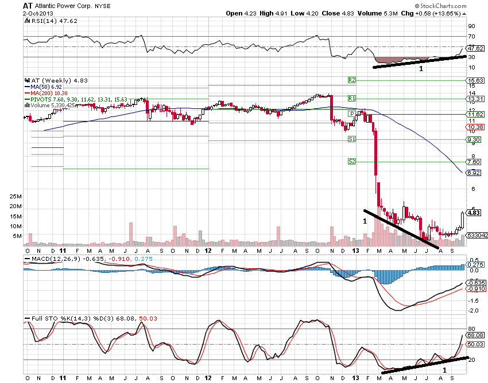488x383 pixels.
Task: Click the red 10.38 MA(200) price tag
Action: point(475,127)
